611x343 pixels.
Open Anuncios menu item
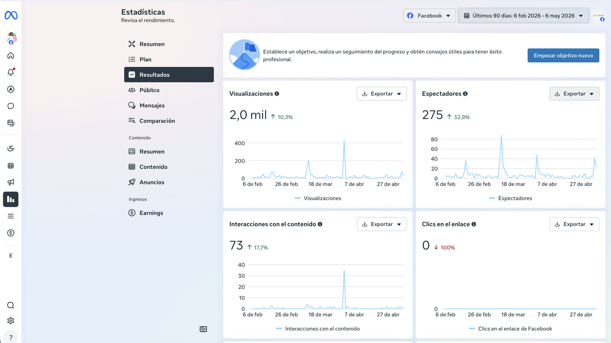click(169, 182)
